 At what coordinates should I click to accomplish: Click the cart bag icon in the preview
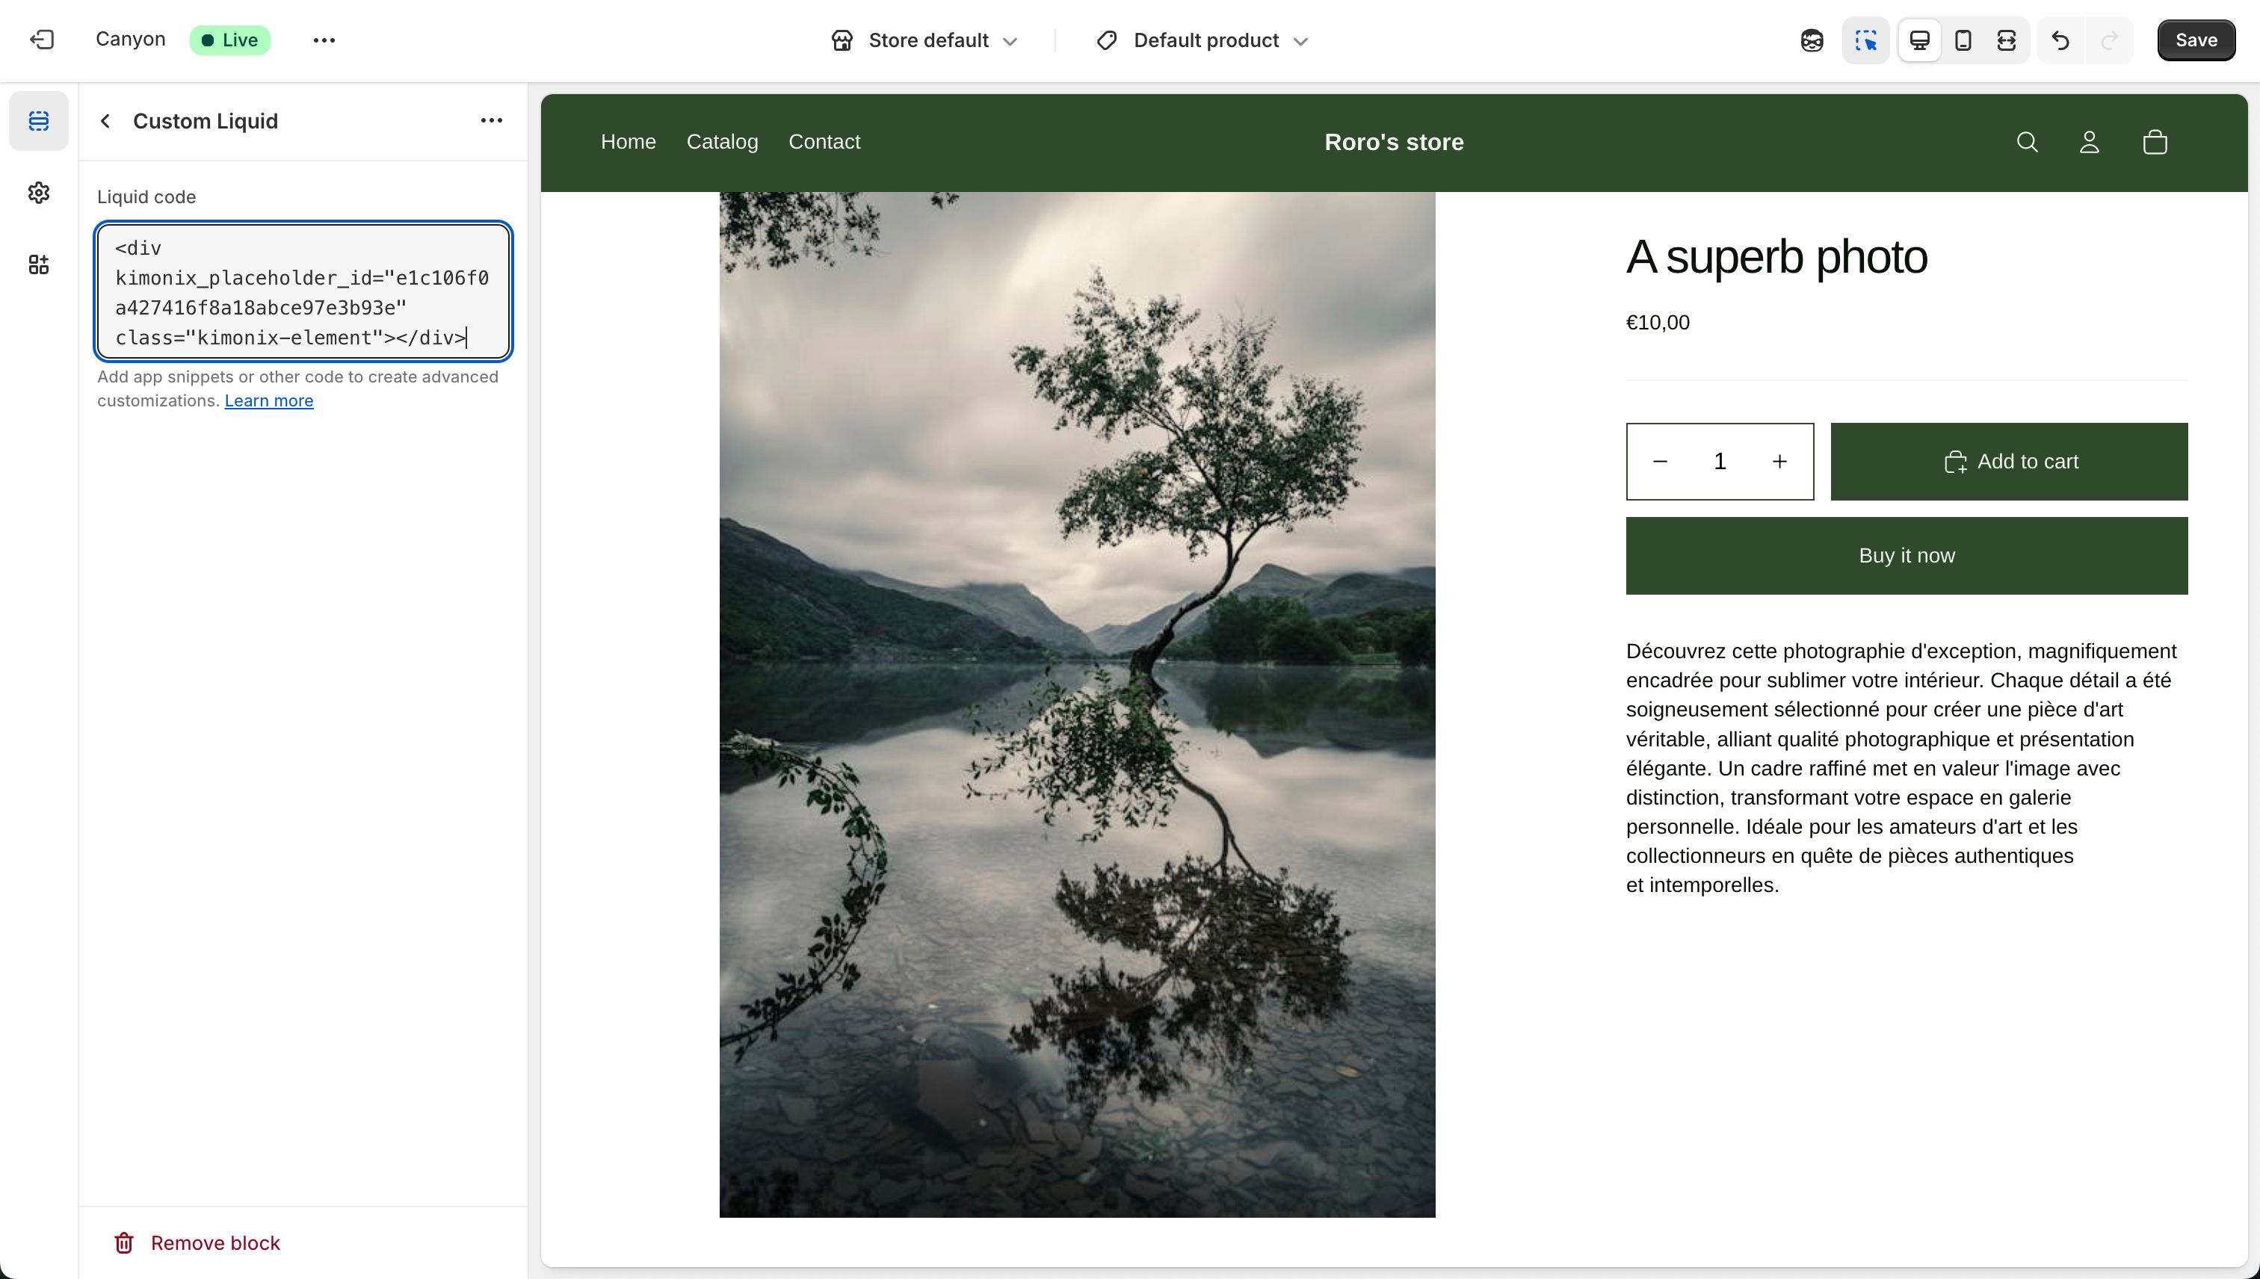click(x=2155, y=141)
